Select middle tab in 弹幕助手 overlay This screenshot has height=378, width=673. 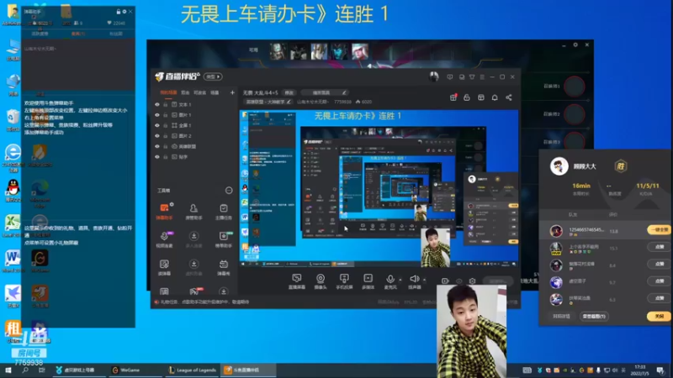pos(78,34)
